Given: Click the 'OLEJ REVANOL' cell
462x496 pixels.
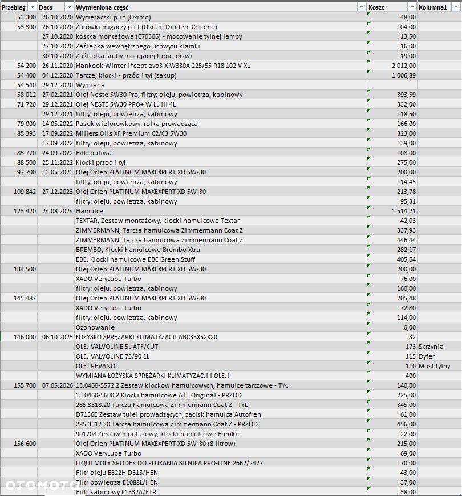Looking at the screenshot, I should point(221,366).
